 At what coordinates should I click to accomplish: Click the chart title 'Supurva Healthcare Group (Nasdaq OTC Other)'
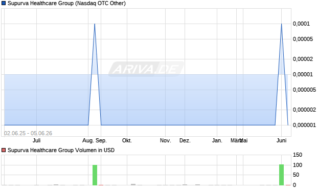(66, 3)
